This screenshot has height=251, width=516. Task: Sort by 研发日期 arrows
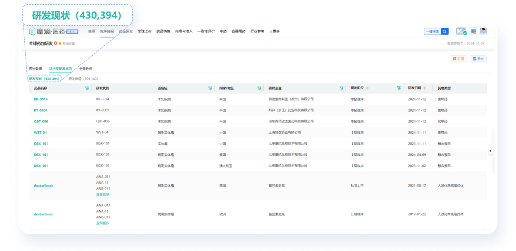click(x=424, y=88)
